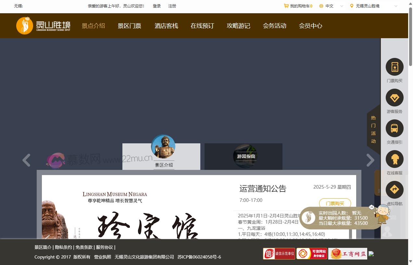Screen dimensions: 413x265
Task: Click the 诚信示范单位 certification badge
Action: (279, 254)
